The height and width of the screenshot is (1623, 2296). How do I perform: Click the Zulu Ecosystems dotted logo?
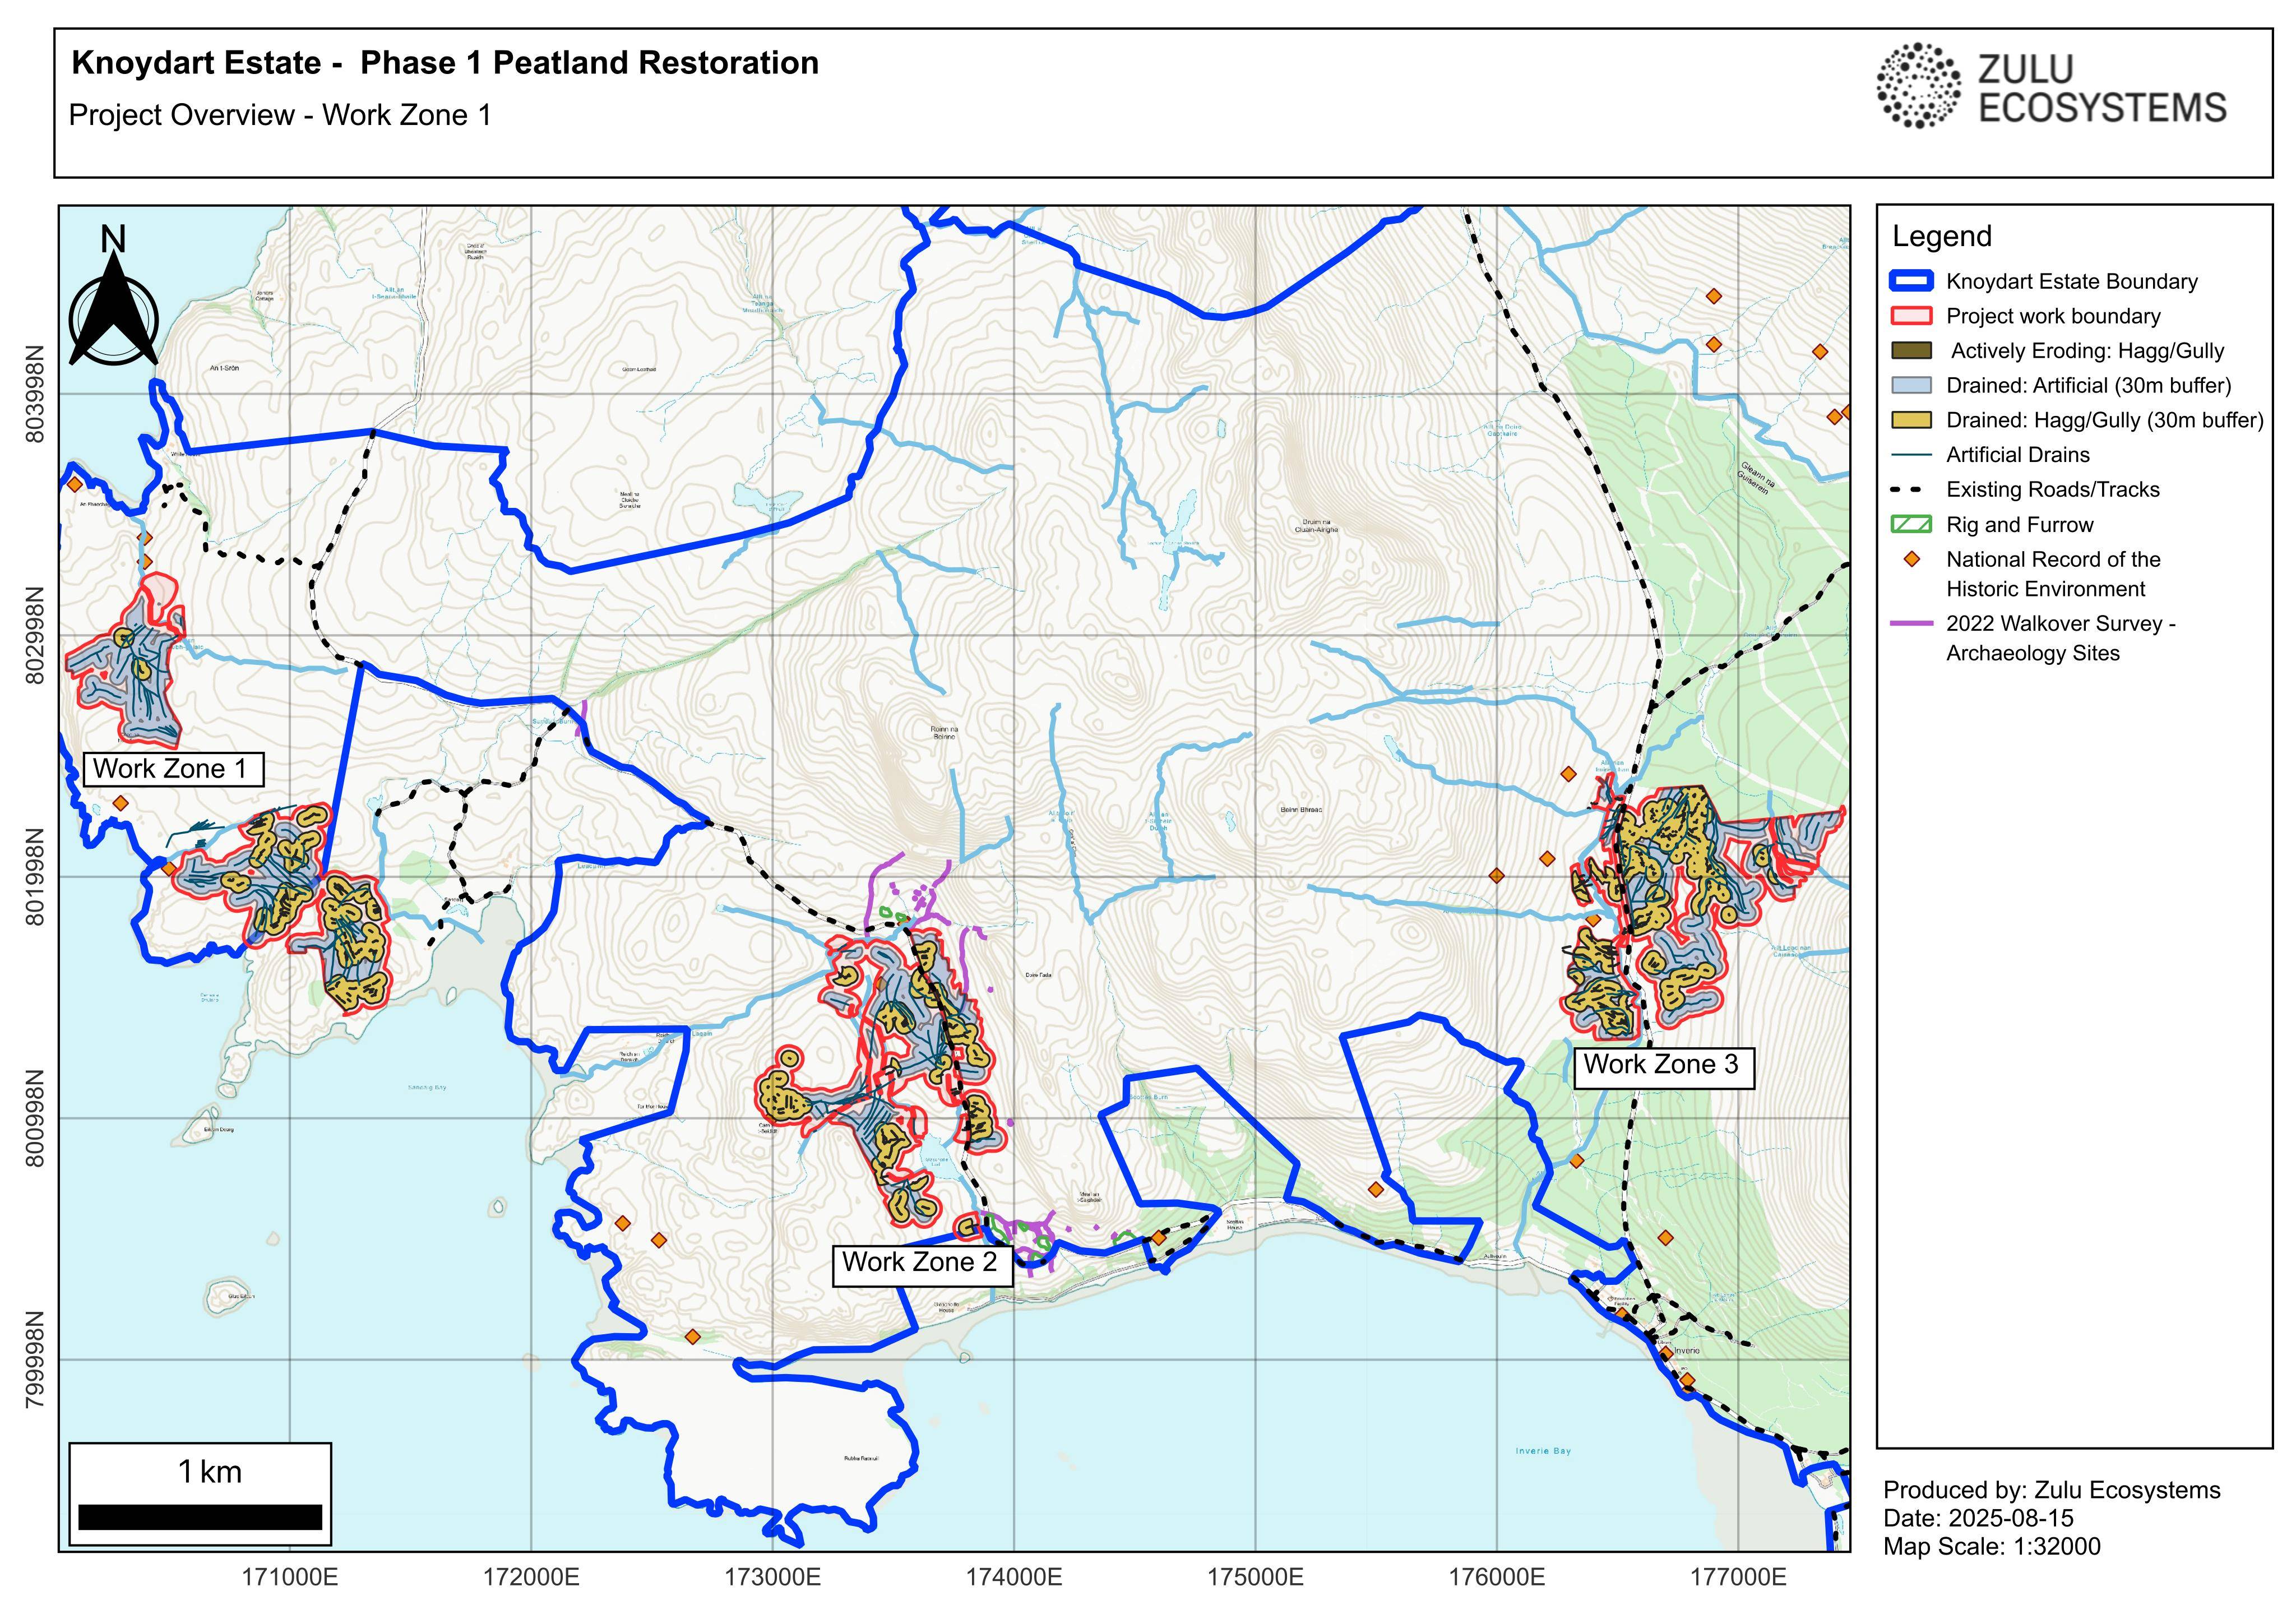click(x=1918, y=86)
